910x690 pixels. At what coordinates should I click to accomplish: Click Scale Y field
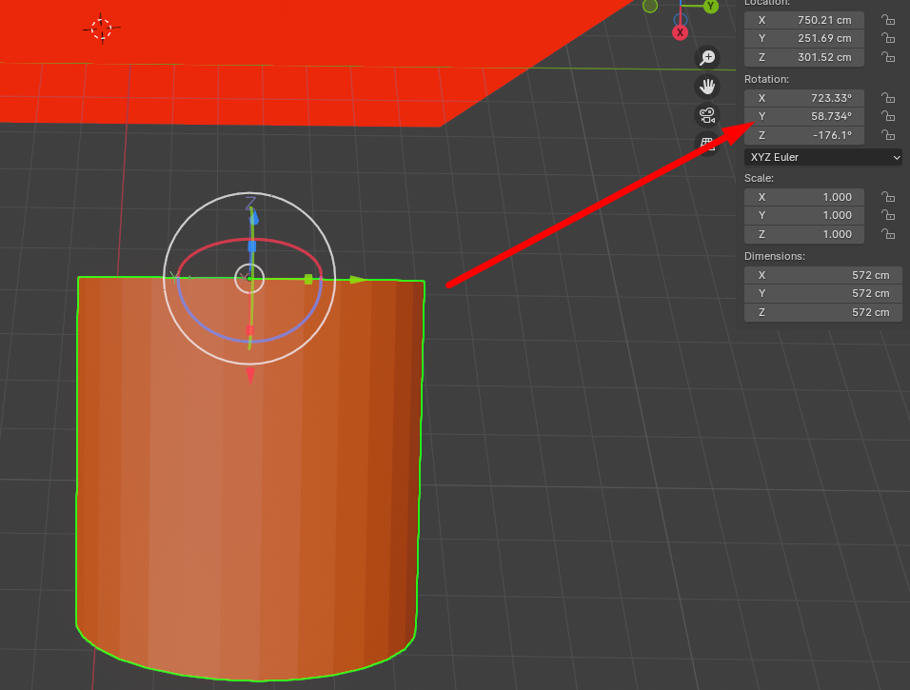click(804, 215)
